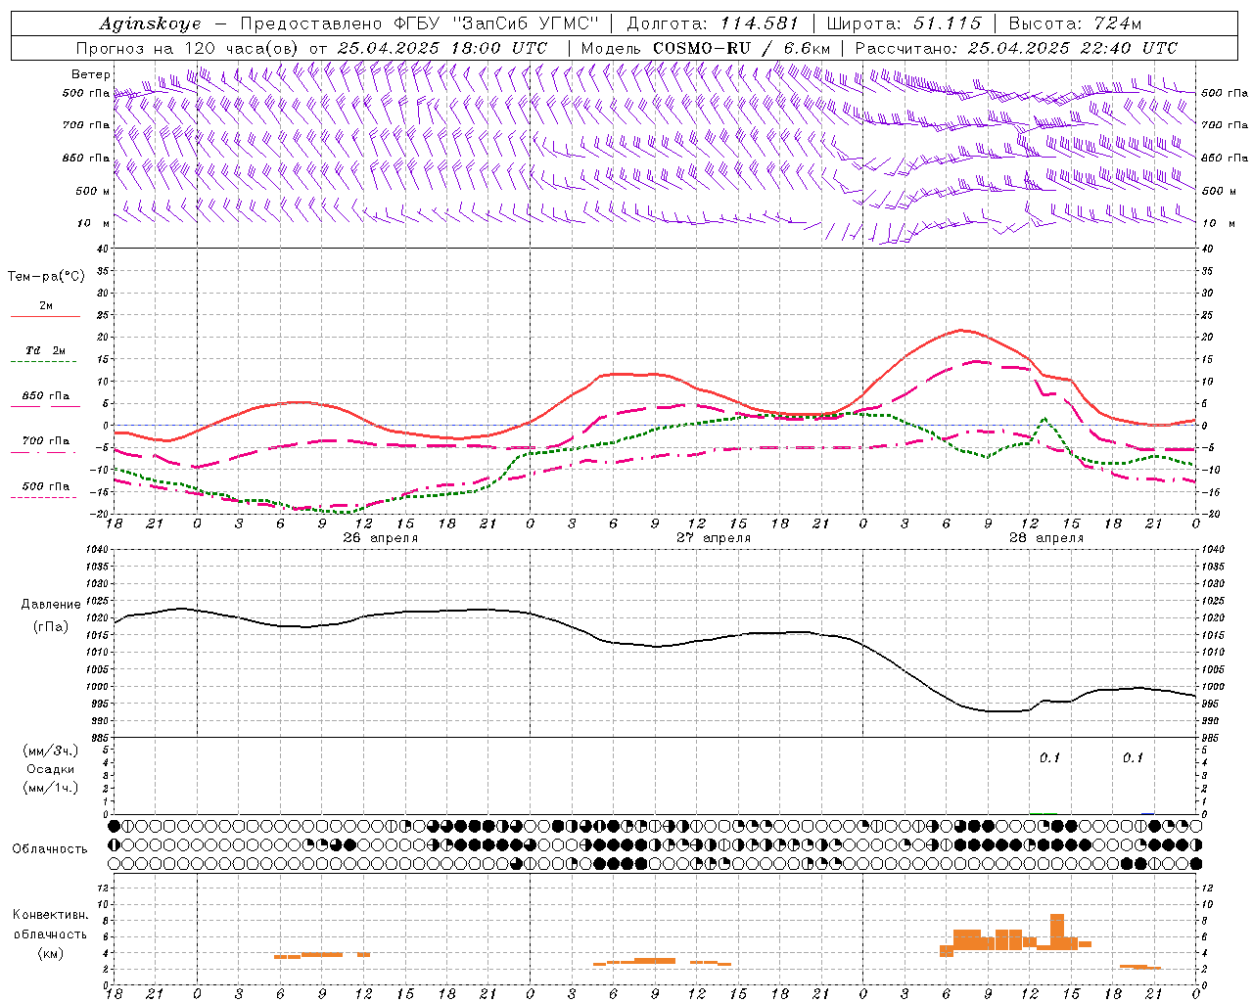This screenshot has height=1002, width=1253.
Task: Click the 500 гПа dash-dot temperature legend entry
Action: pos(46,486)
